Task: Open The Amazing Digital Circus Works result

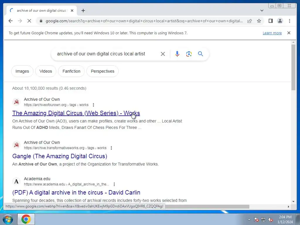Action: pos(76,113)
